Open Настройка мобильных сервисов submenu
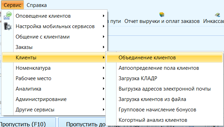 pos(54,26)
